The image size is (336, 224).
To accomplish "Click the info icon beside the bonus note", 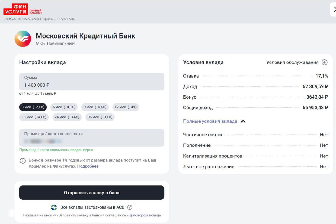I will (x=23, y=161).
